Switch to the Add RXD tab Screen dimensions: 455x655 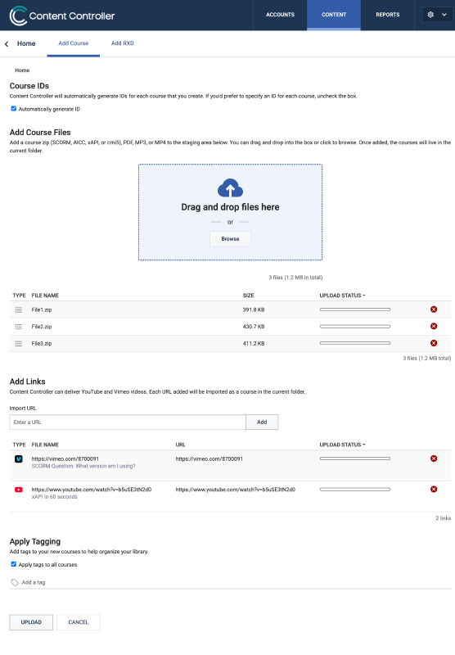(122, 43)
